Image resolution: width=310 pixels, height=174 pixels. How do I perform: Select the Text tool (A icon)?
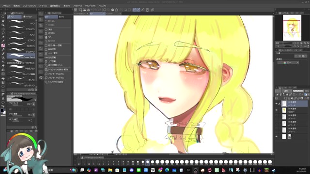click(x=3, y=99)
